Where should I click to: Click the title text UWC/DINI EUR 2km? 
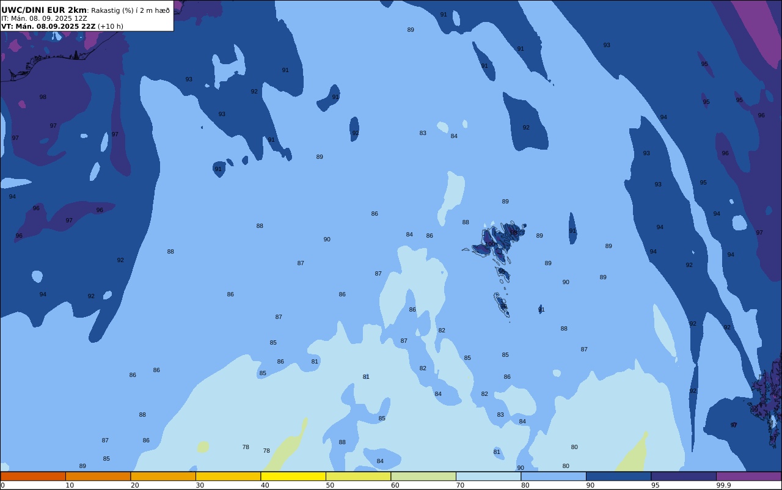44,10
